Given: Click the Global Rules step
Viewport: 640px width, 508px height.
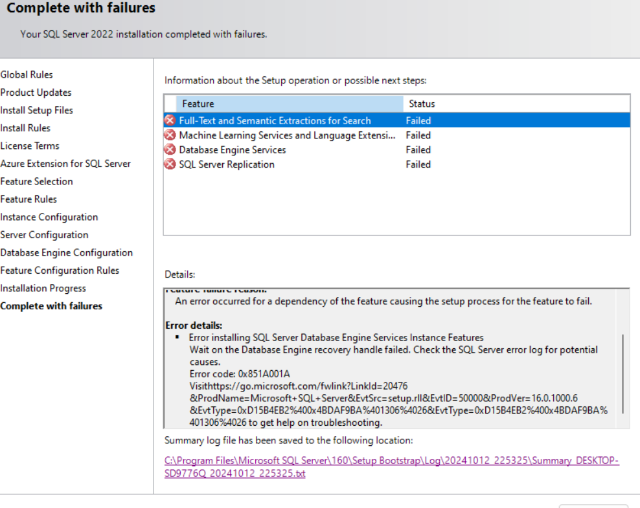Looking at the screenshot, I should pyautogui.click(x=27, y=74).
